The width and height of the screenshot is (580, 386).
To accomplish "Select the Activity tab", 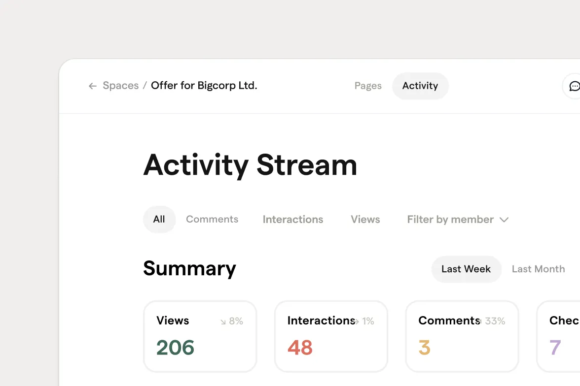I will [420, 86].
